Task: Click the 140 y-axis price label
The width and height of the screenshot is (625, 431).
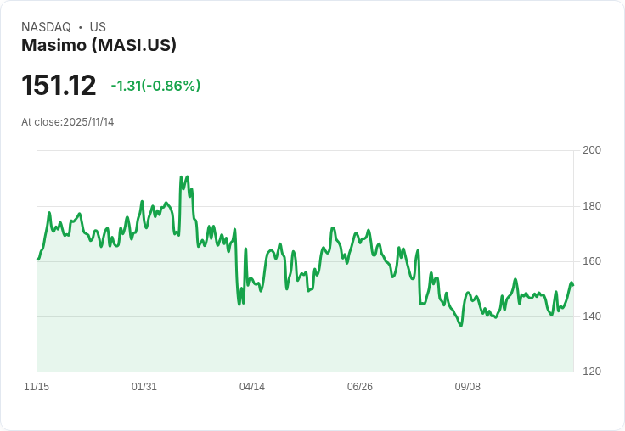Action: point(592,316)
